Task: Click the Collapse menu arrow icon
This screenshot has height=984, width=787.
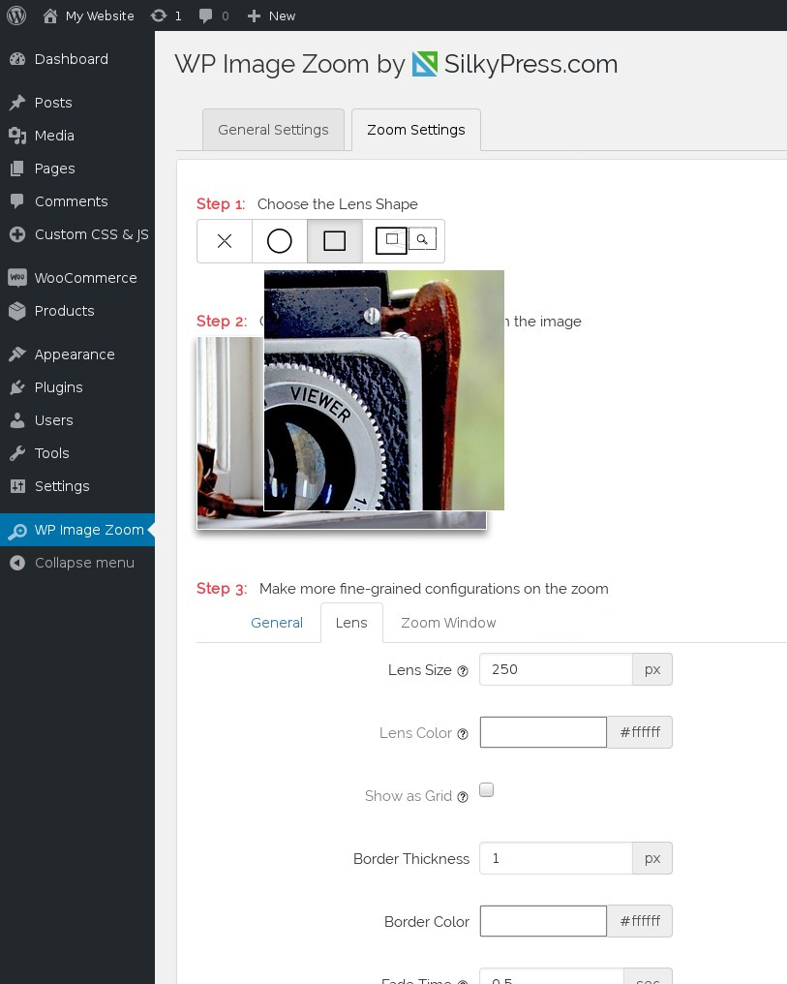Action: click(x=17, y=563)
